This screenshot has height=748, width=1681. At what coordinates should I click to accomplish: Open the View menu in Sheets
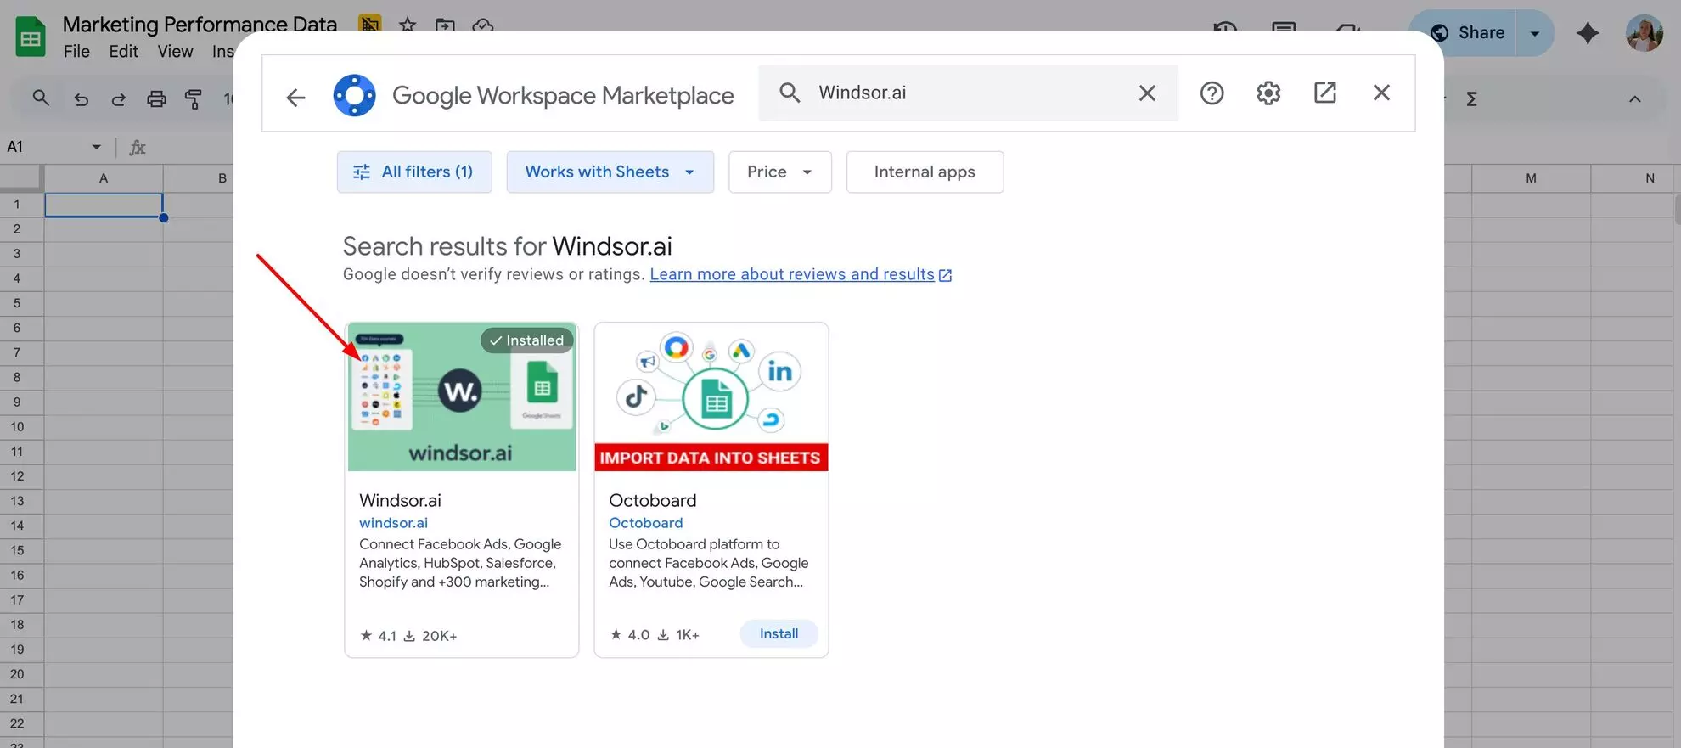click(x=175, y=51)
